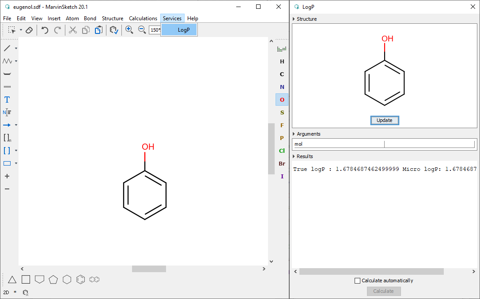
Task: Choose LogP from Services menu
Action: point(183,30)
